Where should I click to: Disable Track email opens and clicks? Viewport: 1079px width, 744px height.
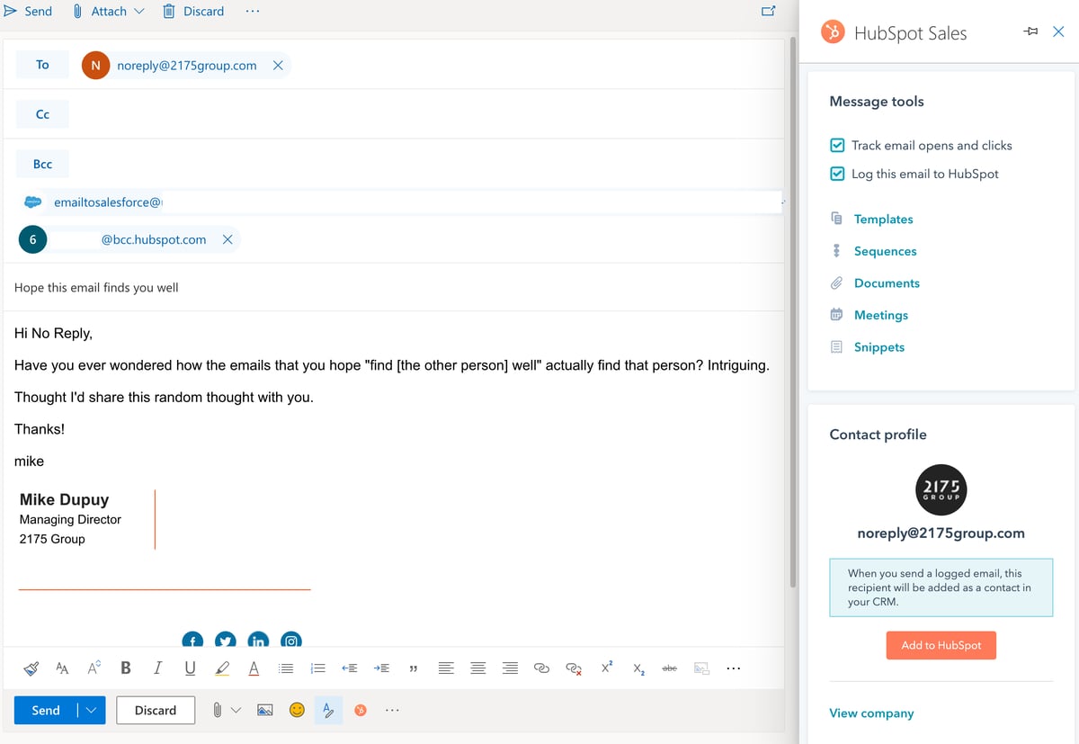837,145
